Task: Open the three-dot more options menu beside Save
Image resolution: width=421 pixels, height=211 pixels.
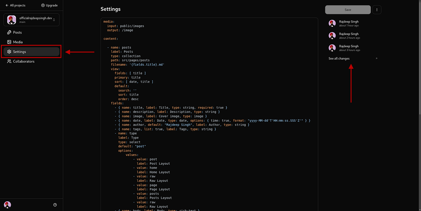Action: (377, 10)
